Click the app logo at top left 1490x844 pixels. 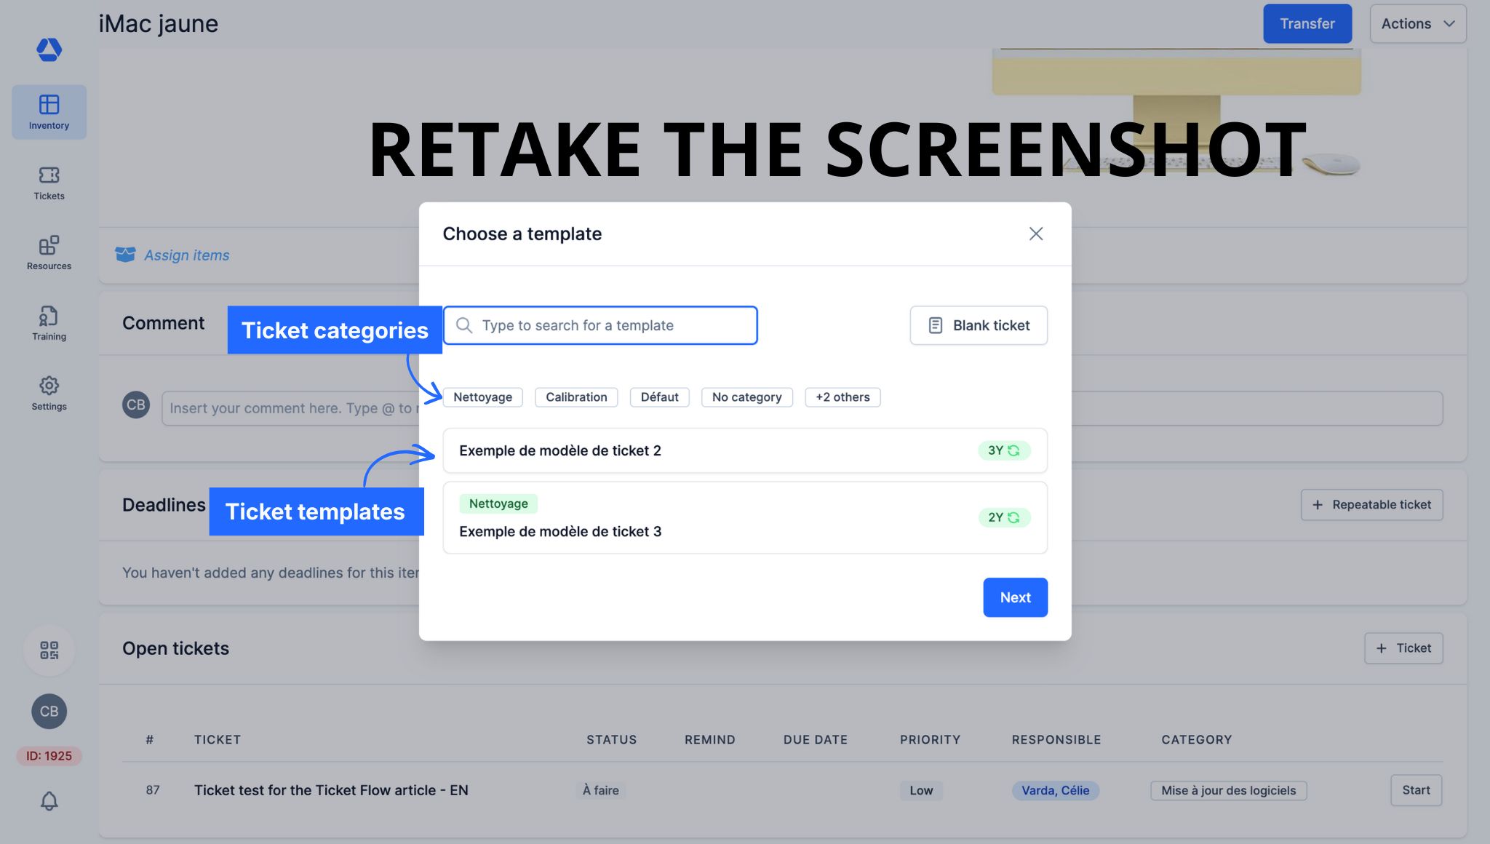[x=49, y=49]
